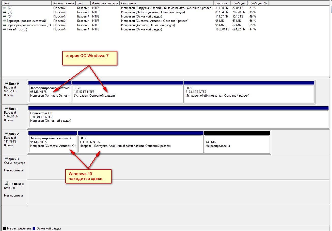This screenshot has height=231, width=332.
Task: Click the 49 % free percentage cell
Action: [x=253, y=16]
